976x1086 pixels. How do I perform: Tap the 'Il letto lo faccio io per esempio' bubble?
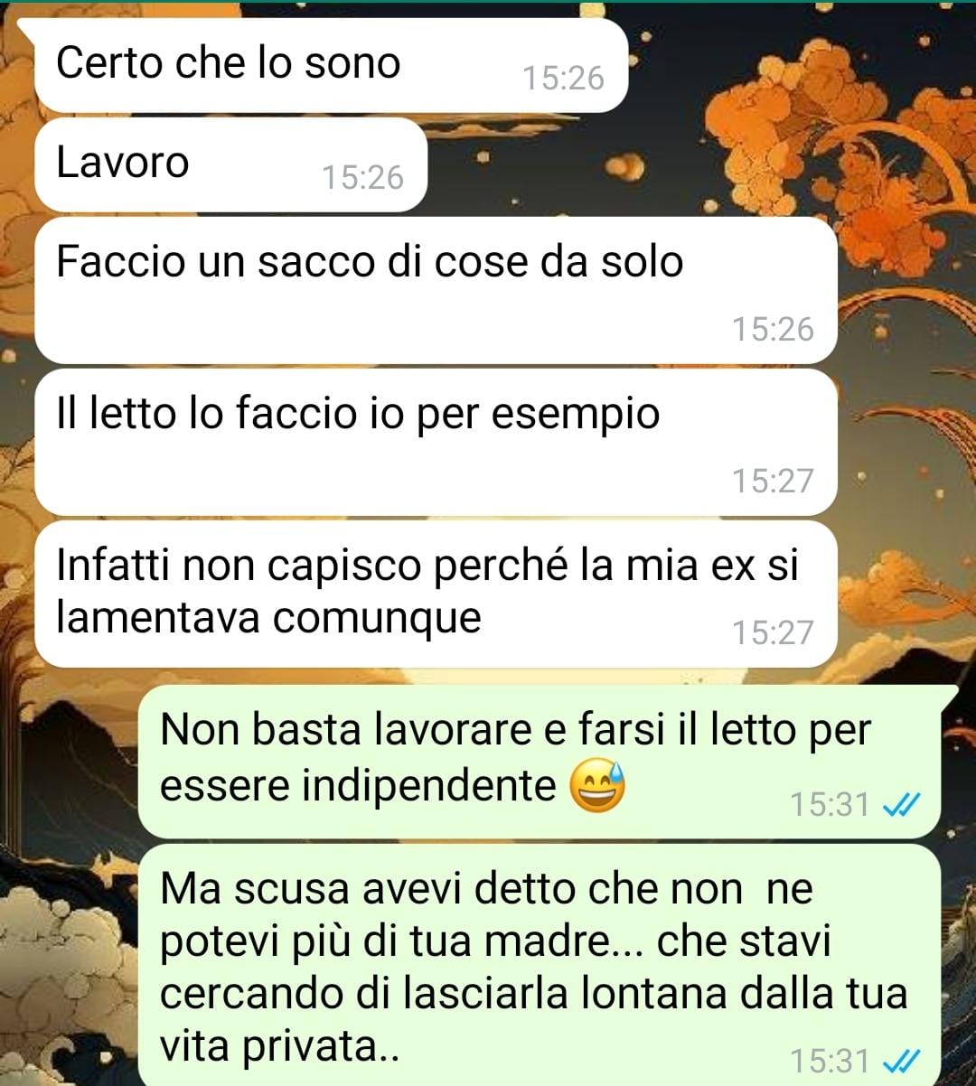pos(436,442)
